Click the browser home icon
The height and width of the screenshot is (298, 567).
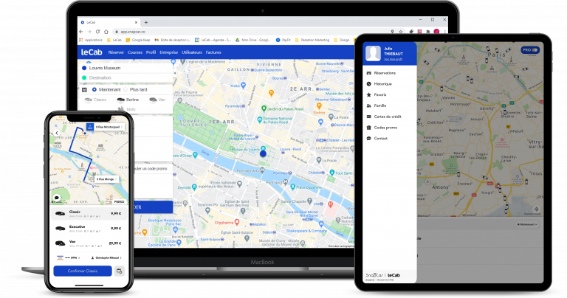(106, 32)
